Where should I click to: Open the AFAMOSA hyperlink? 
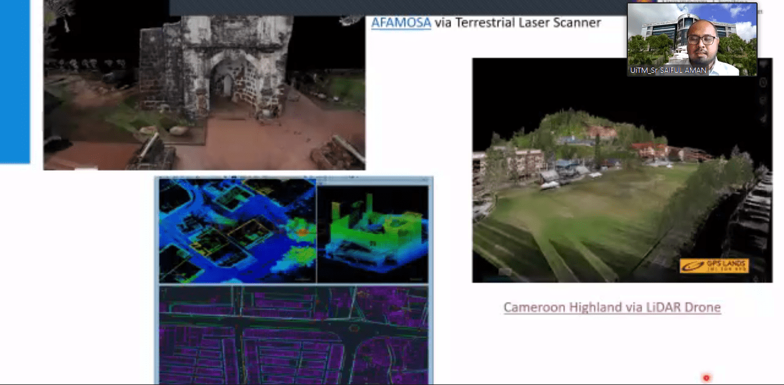[401, 23]
